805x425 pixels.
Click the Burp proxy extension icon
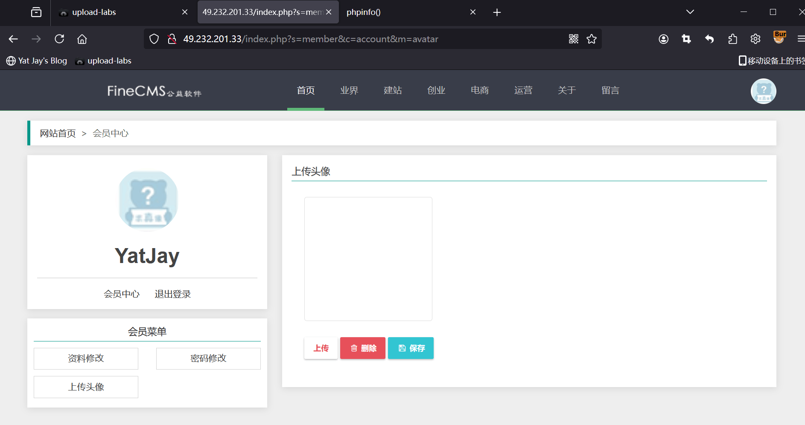tap(779, 38)
